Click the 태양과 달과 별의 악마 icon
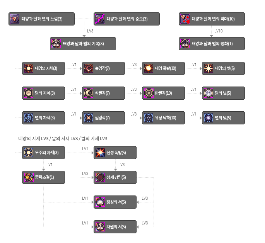The height and width of the screenshot is (243, 265). [185, 19]
